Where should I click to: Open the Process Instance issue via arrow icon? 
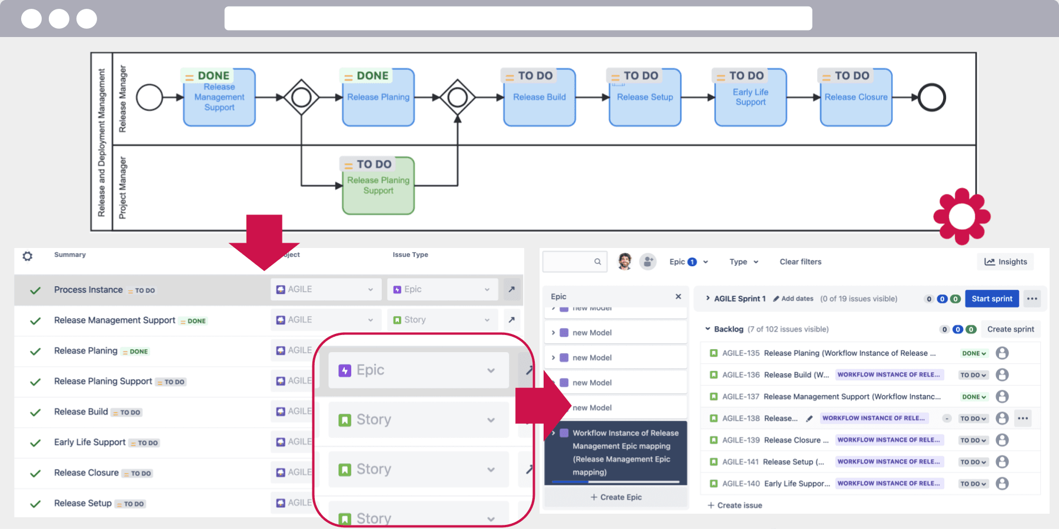coord(512,289)
